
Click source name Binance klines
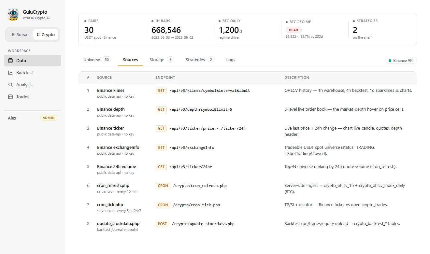point(111,90)
